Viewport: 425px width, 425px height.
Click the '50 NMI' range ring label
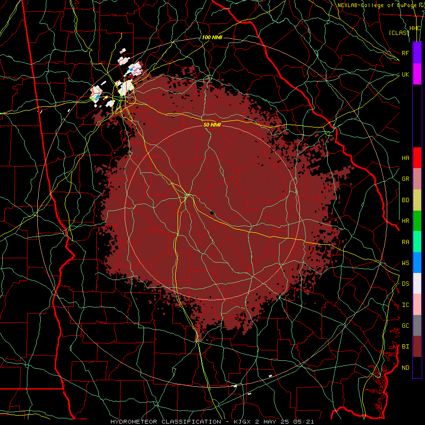coord(212,125)
